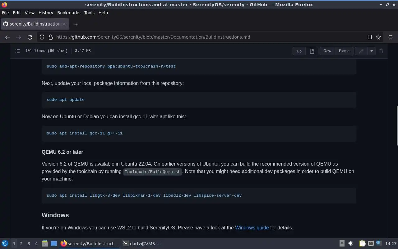Delete this file with the trash icon
398x249 pixels.
[x=381, y=51]
